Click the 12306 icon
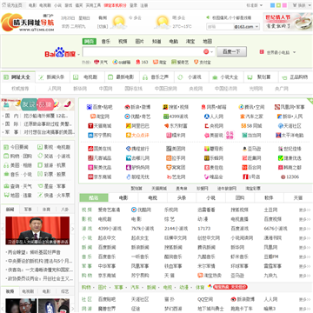This screenshot has height=313, width=313. 283,176
